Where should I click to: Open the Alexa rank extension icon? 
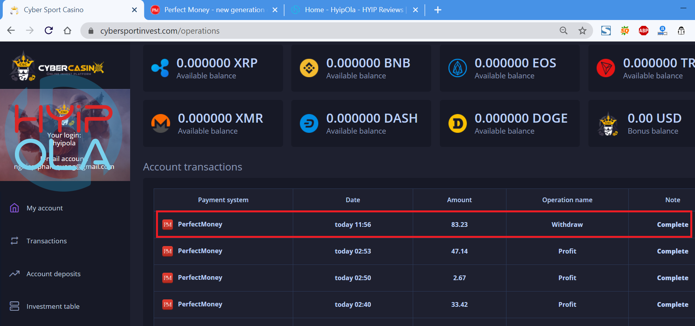[x=662, y=31]
